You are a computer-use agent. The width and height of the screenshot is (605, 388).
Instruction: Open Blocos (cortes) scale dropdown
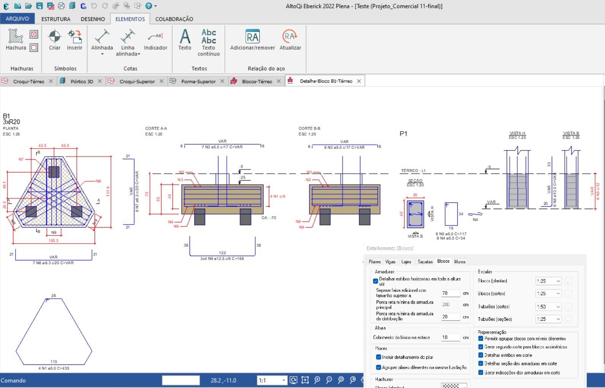click(548, 293)
